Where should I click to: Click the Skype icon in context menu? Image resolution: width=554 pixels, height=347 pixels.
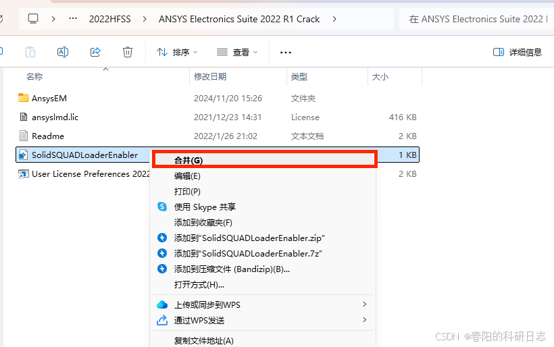pos(162,207)
